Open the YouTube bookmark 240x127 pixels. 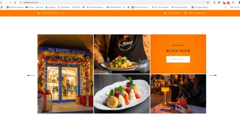[x=30, y=7]
